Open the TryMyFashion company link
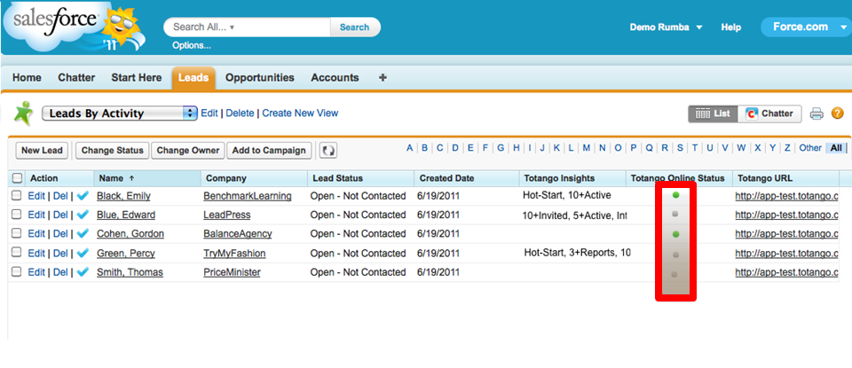 234,254
